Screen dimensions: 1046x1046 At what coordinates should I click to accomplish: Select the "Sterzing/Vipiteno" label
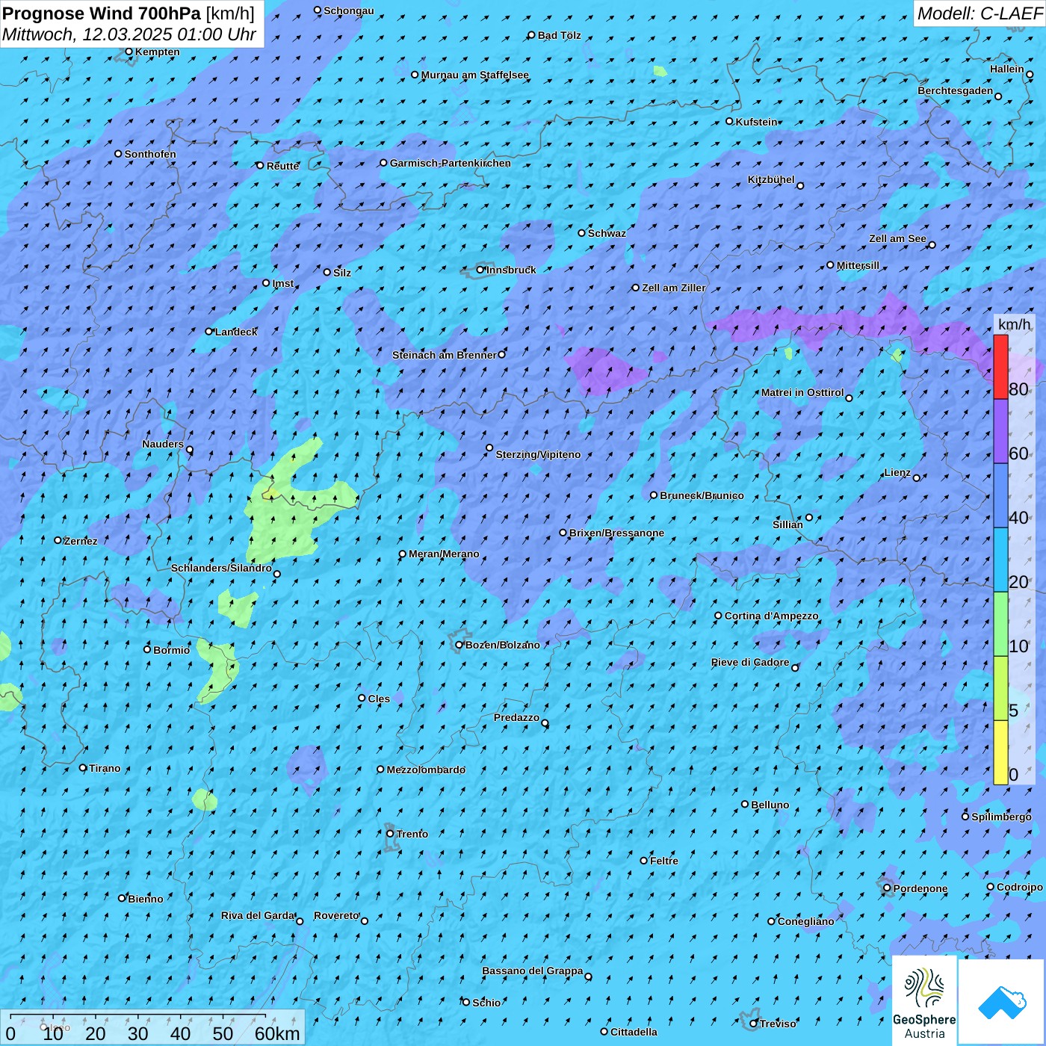(x=538, y=454)
